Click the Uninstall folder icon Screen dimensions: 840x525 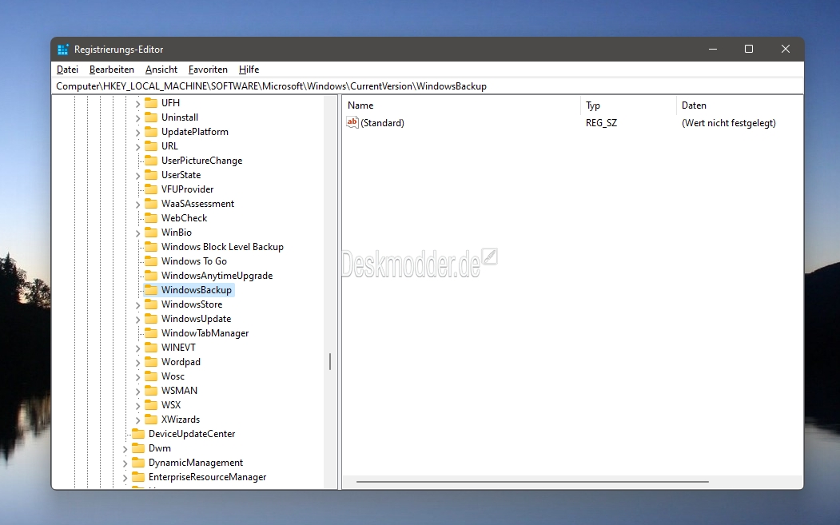[x=150, y=117]
